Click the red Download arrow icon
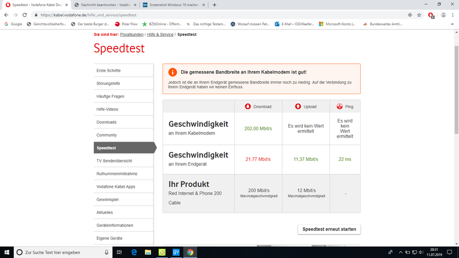 pyautogui.click(x=248, y=107)
